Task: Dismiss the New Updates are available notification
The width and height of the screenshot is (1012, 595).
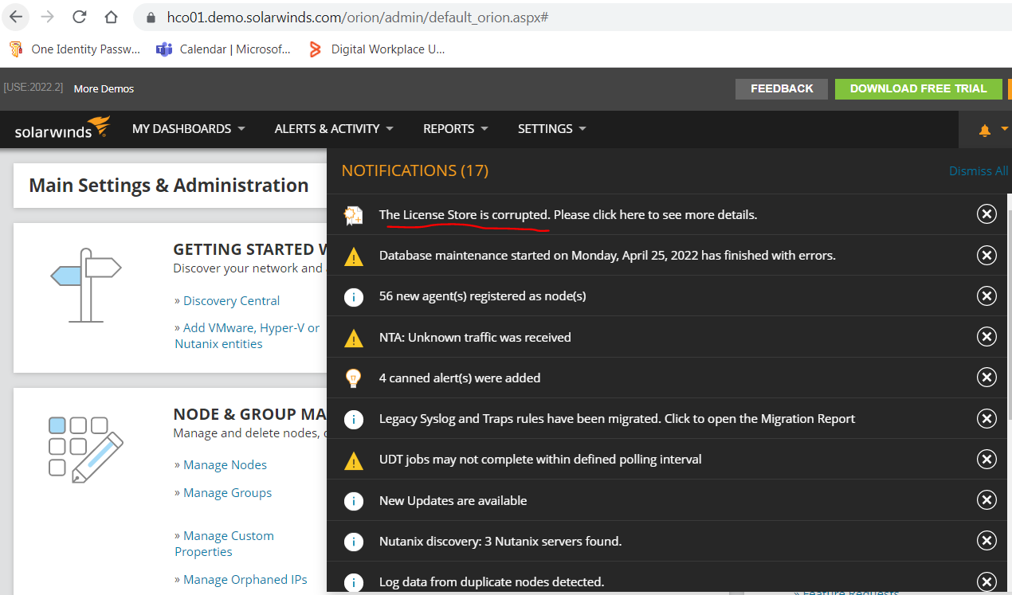Action: [987, 500]
